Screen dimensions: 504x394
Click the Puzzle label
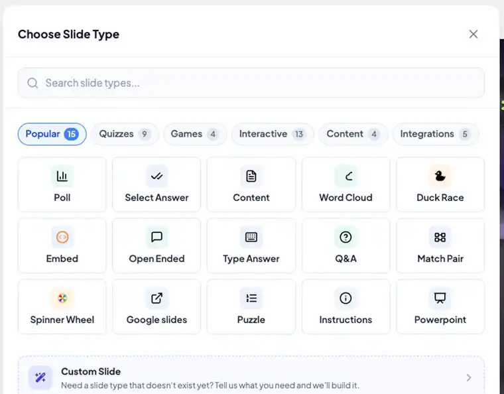(251, 320)
